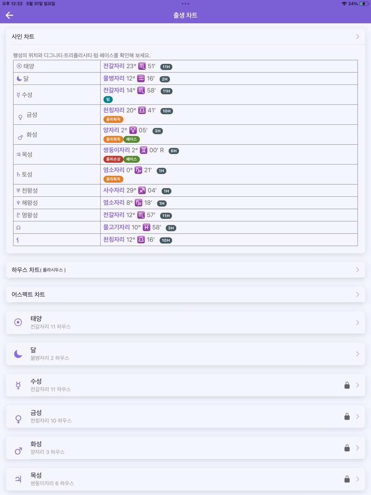Tap the 6H house badge on 목성 row
371x495 pixels.
click(x=174, y=151)
